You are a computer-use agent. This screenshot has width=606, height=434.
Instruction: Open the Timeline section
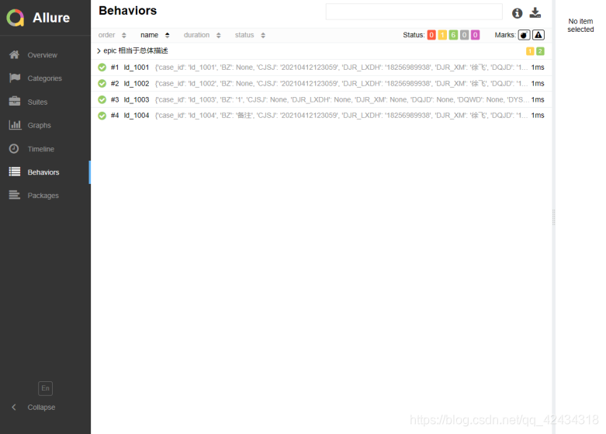click(40, 149)
